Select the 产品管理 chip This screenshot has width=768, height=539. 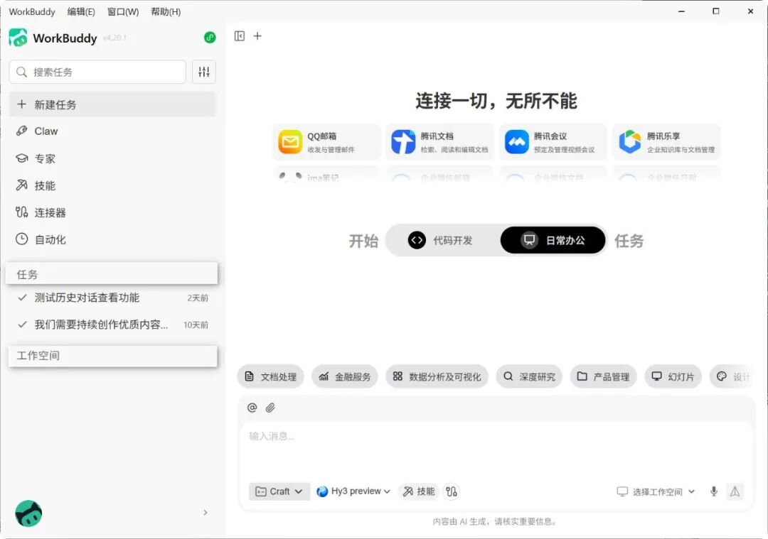coord(604,376)
